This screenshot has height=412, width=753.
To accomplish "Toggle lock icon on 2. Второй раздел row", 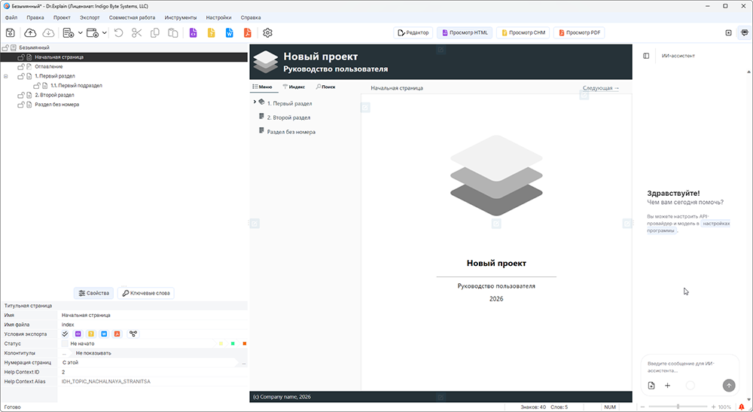I will point(21,95).
